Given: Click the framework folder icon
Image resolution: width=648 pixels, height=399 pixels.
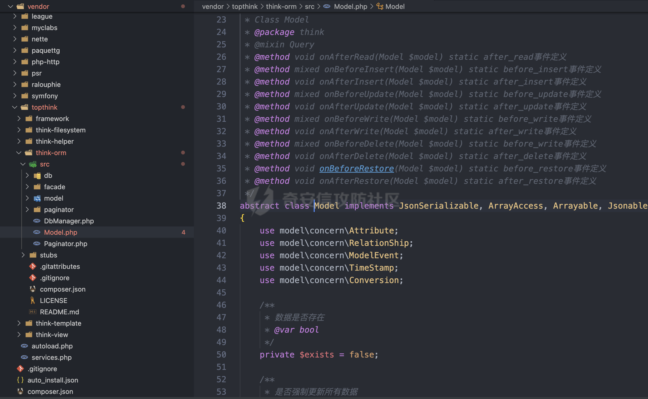Looking at the screenshot, I should (29, 119).
